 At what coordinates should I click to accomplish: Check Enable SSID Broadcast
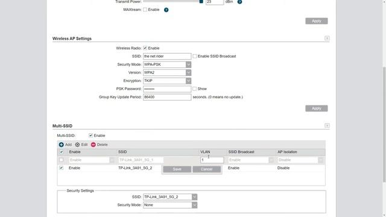195,56
